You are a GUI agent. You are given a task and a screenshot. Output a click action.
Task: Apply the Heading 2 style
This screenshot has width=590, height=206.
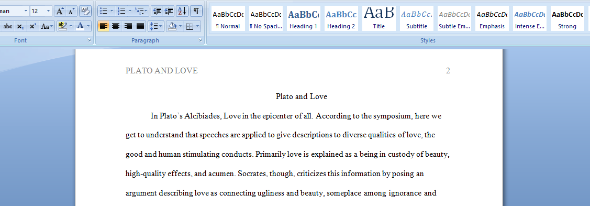[x=341, y=18]
